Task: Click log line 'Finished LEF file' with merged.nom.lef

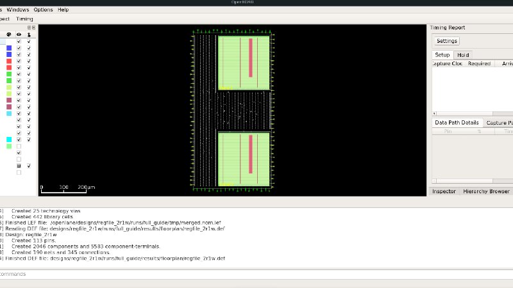Action: pyautogui.click(x=113, y=223)
